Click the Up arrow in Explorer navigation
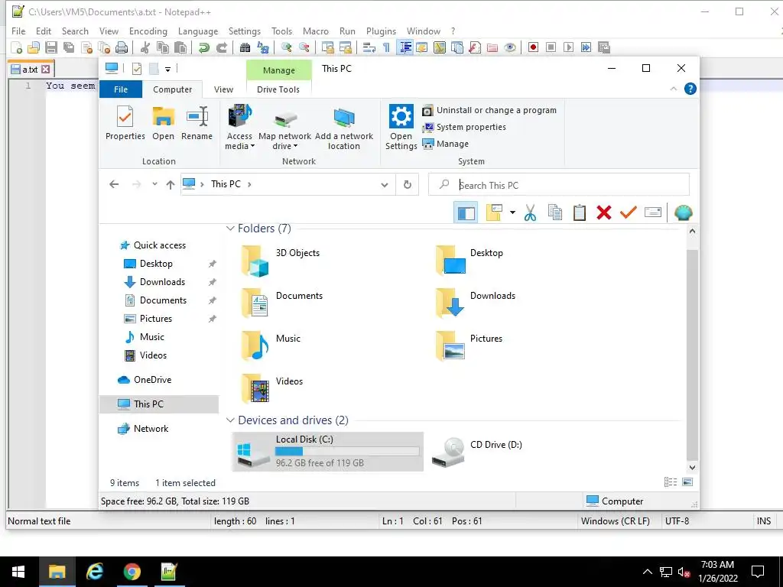Screen dimensions: 783x587 tap(171, 185)
